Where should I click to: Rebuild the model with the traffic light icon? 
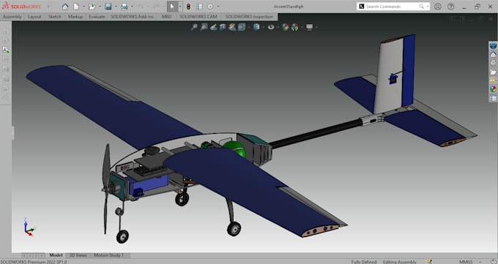188,7
